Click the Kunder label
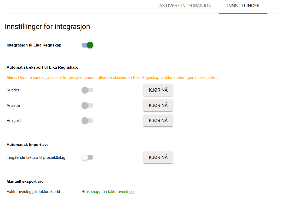Image resolution: width=281 pixels, height=199 pixels. pyautogui.click(x=13, y=90)
